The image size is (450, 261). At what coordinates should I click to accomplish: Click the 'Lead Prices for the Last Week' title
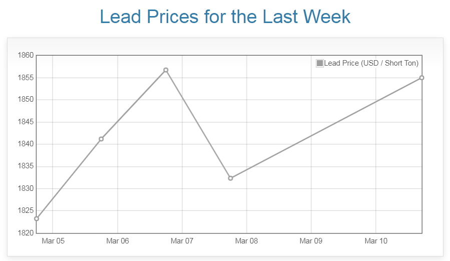tap(225, 17)
